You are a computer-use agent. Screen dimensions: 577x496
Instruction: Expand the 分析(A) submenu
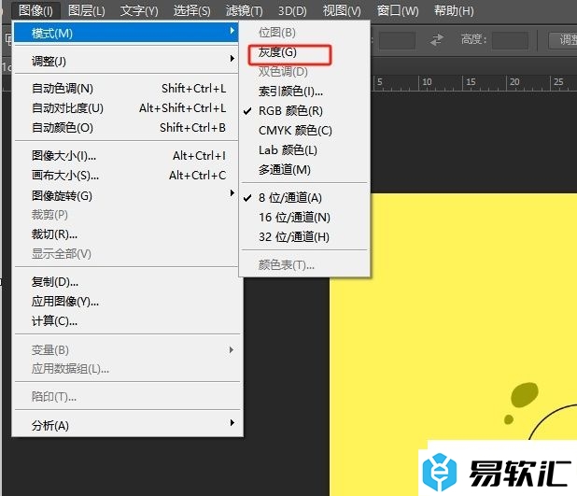point(126,425)
